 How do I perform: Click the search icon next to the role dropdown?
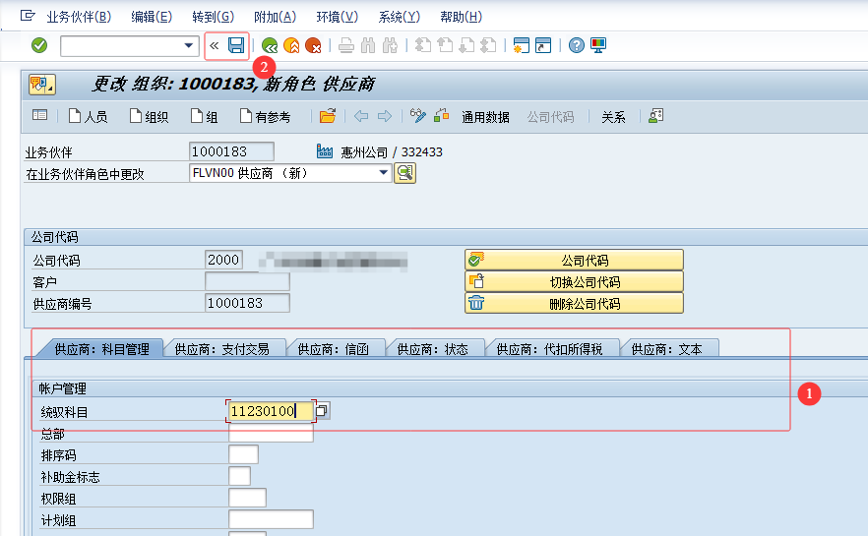[404, 173]
